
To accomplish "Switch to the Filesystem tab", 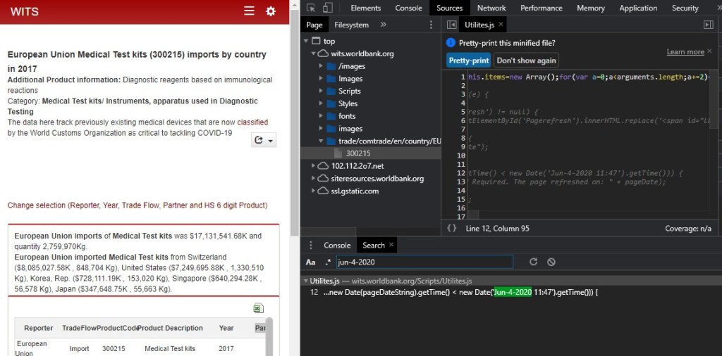I will (351, 25).
